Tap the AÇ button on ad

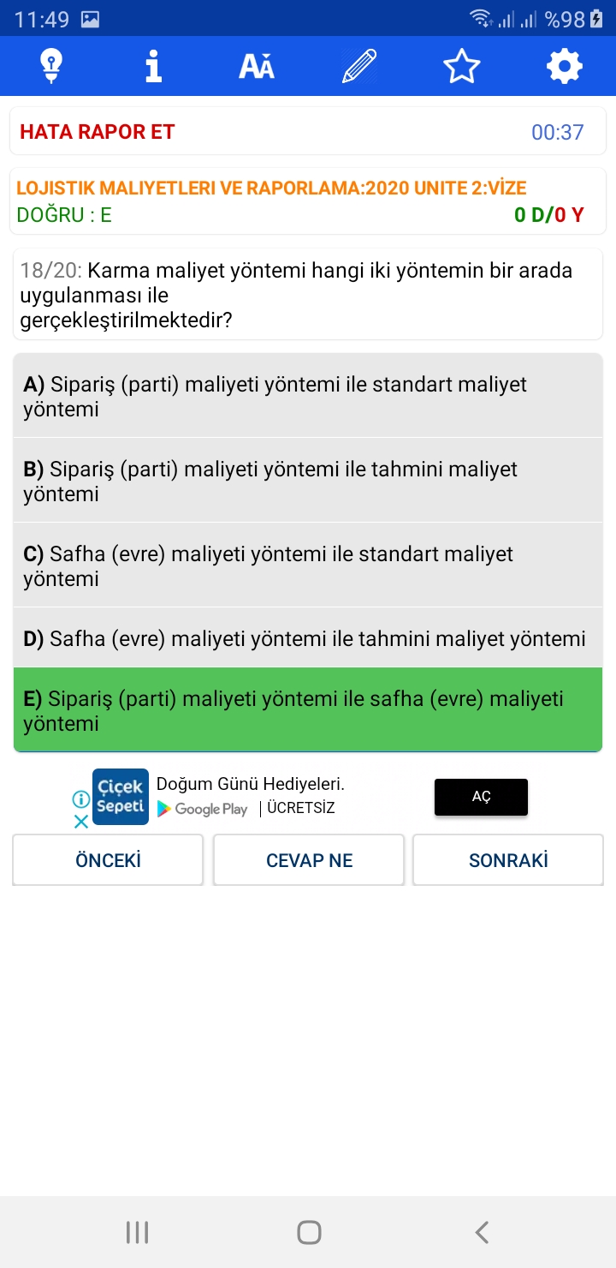(481, 797)
